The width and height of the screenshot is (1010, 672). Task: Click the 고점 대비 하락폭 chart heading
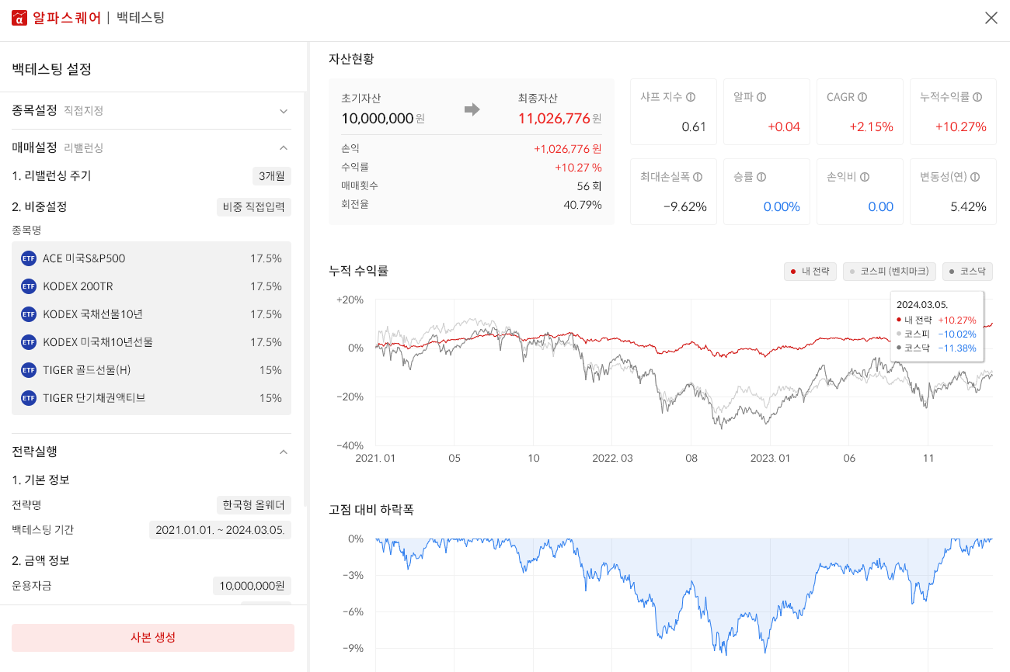[371, 510]
